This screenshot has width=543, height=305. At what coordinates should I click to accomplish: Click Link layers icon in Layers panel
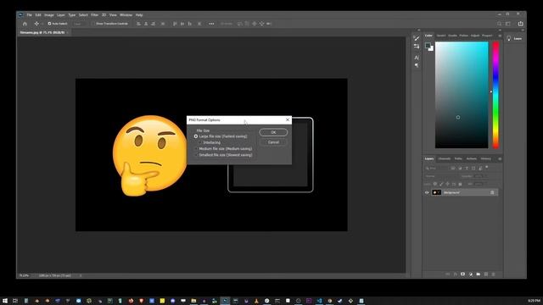click(447, 274)
